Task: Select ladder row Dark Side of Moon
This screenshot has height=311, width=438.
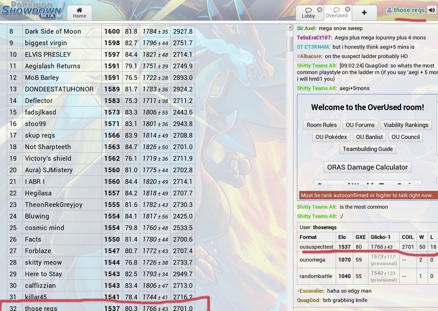Action: click(x=101, y=31)
